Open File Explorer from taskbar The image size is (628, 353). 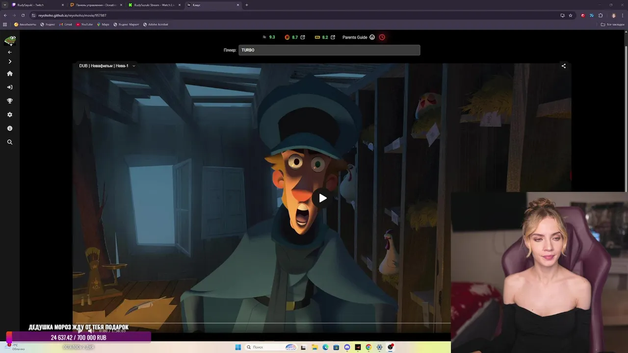314,347
